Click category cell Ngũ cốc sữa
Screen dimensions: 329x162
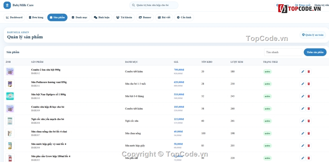click(x=132, y=121)
